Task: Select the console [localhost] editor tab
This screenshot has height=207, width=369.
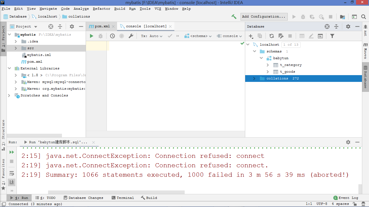Action: pos(146,26)
